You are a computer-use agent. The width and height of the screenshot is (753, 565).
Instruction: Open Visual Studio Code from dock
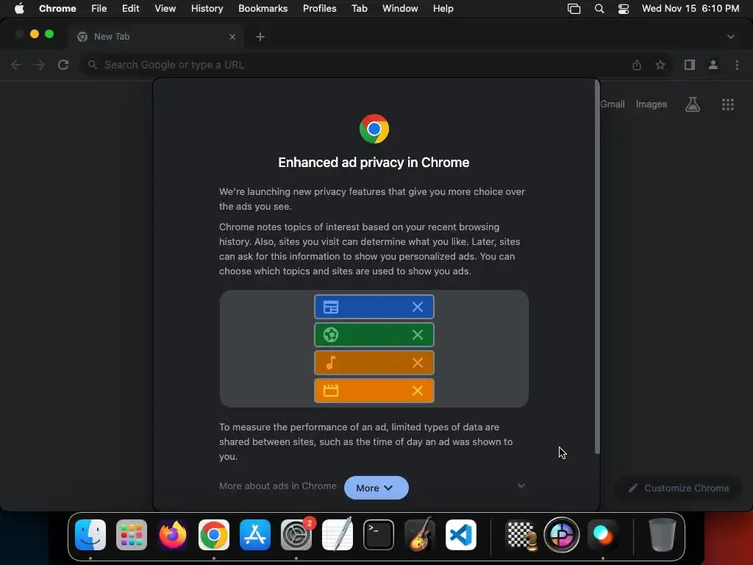461,535
